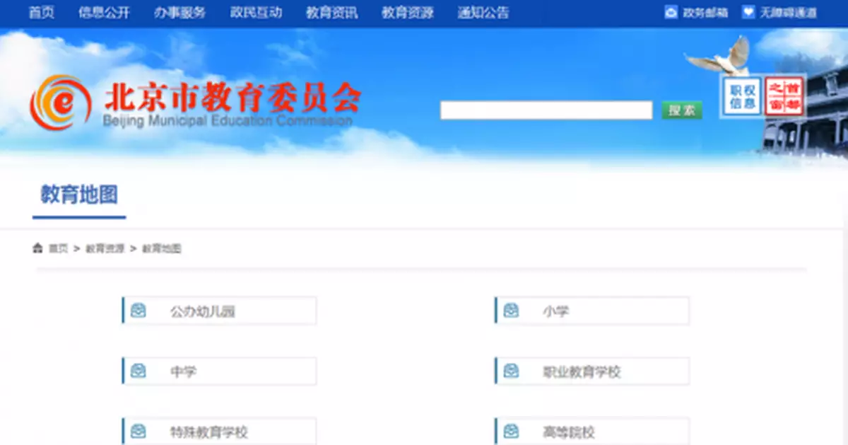Click the map icon on the 职业教育学校 card
Screen dimensions: 848x445
(510, 371)
